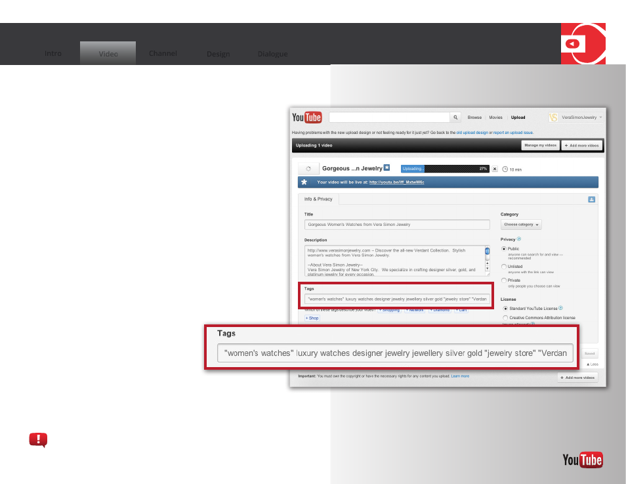The height and width of the screenshot is (484, 626).
Task: Click the spinning video thumbnail placeholder
Action: click(308, 169)
